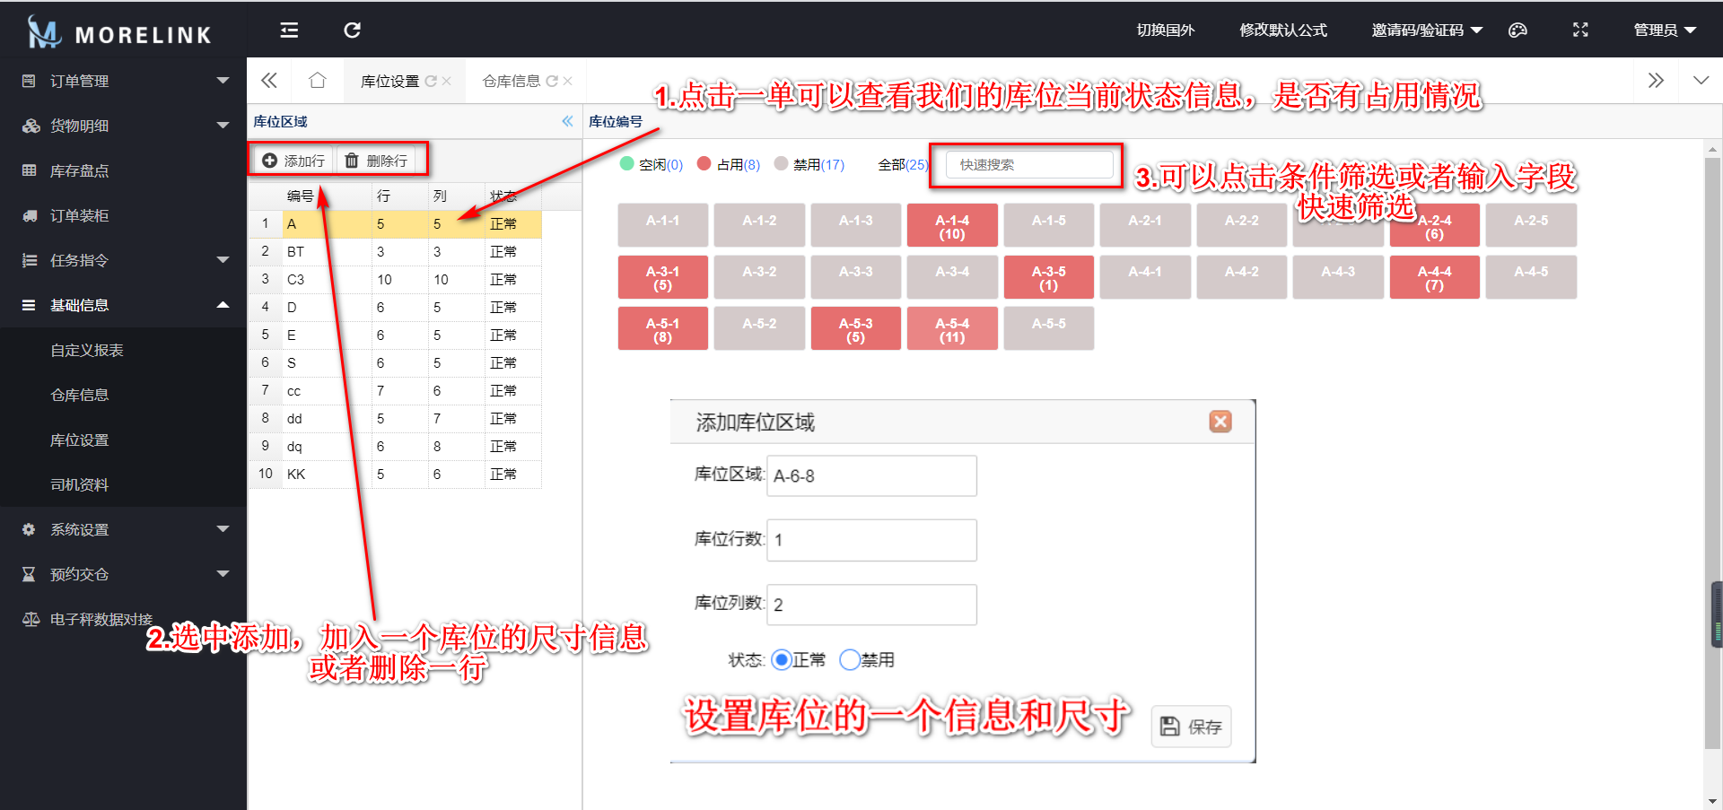Expand the 货物明细 menu arrow

pyautogui.click(x=223, y=126)
